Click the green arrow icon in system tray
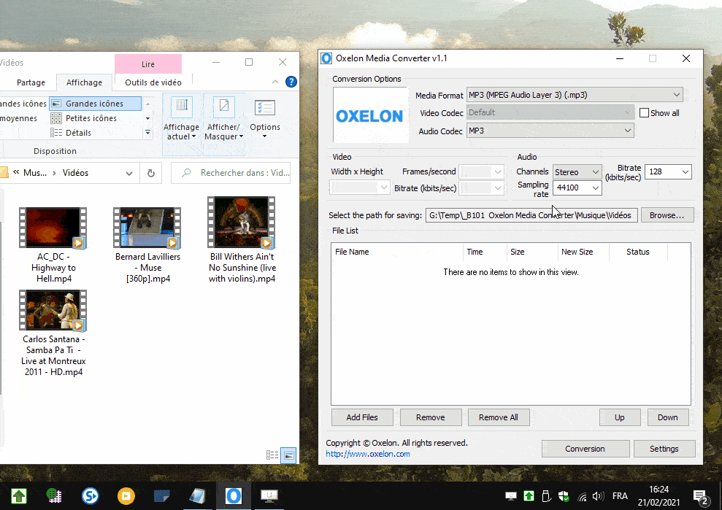Viewport: 722px width, 510px height. pyautogui.click(x=529, y=496)
